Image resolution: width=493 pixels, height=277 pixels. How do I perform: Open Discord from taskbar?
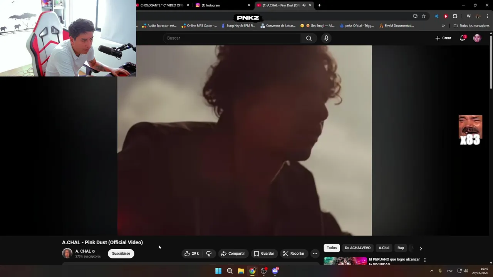(275, 271)
